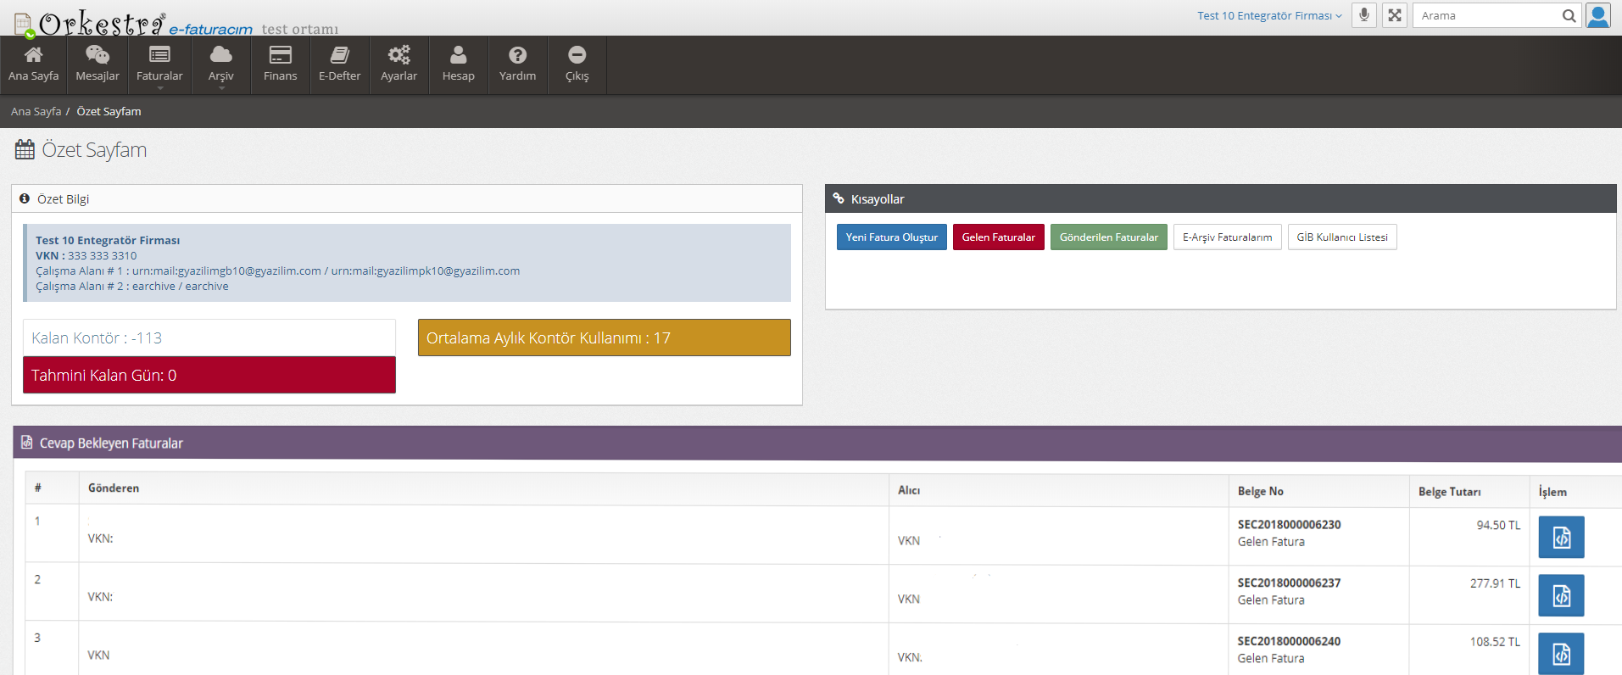Open E-Defter book icon
The height and width of the screenshot is (675, 1622).
(x=339, y=56)
